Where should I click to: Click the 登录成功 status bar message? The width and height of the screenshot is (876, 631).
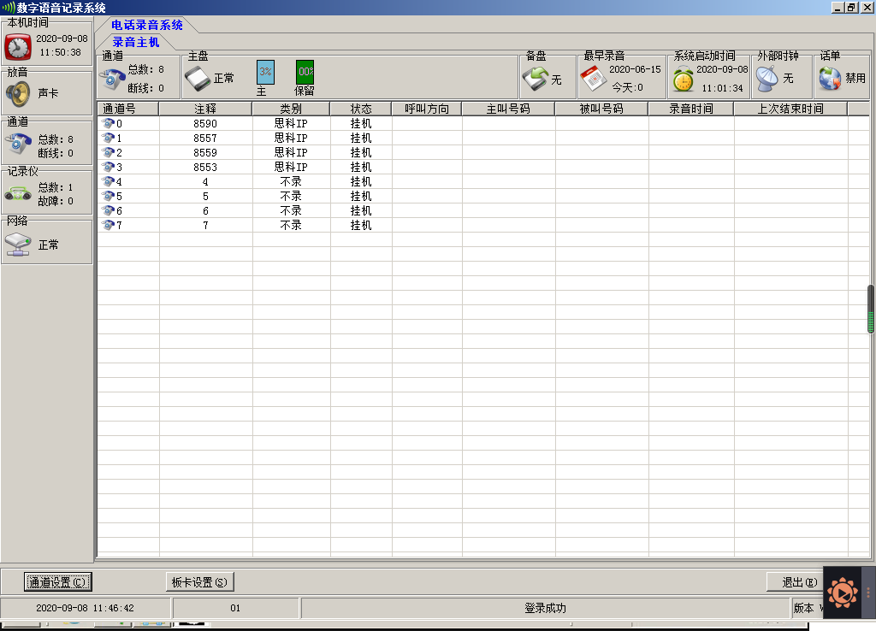[x=545, y=608]
